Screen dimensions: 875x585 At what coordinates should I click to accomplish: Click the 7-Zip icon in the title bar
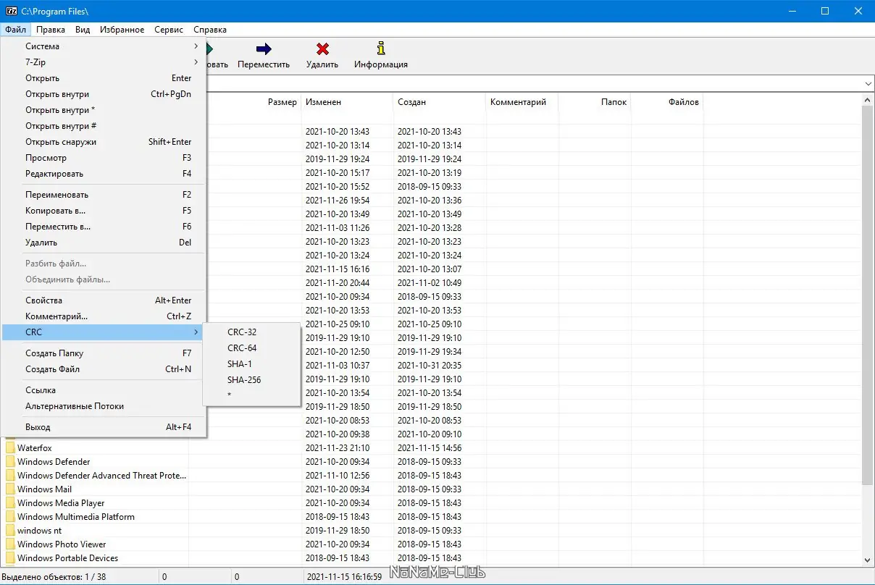point(11,11)
